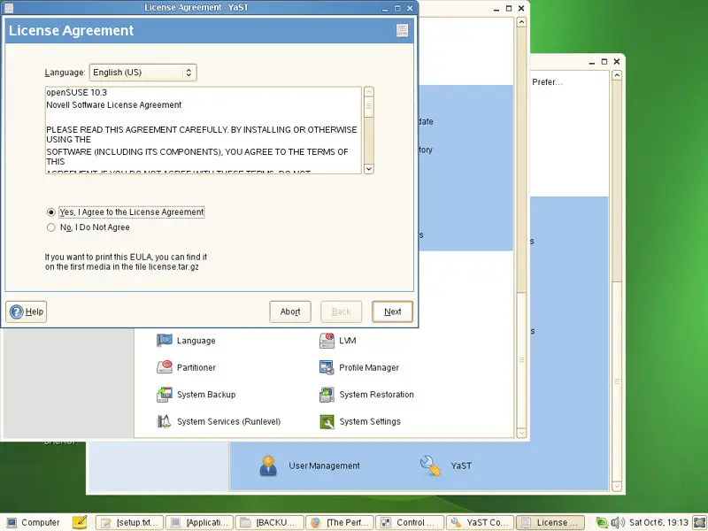Click the Control Center window scrollbar down arrow
Image resolution: width=708 pixels, height=531 pixels.
[617, 486]
